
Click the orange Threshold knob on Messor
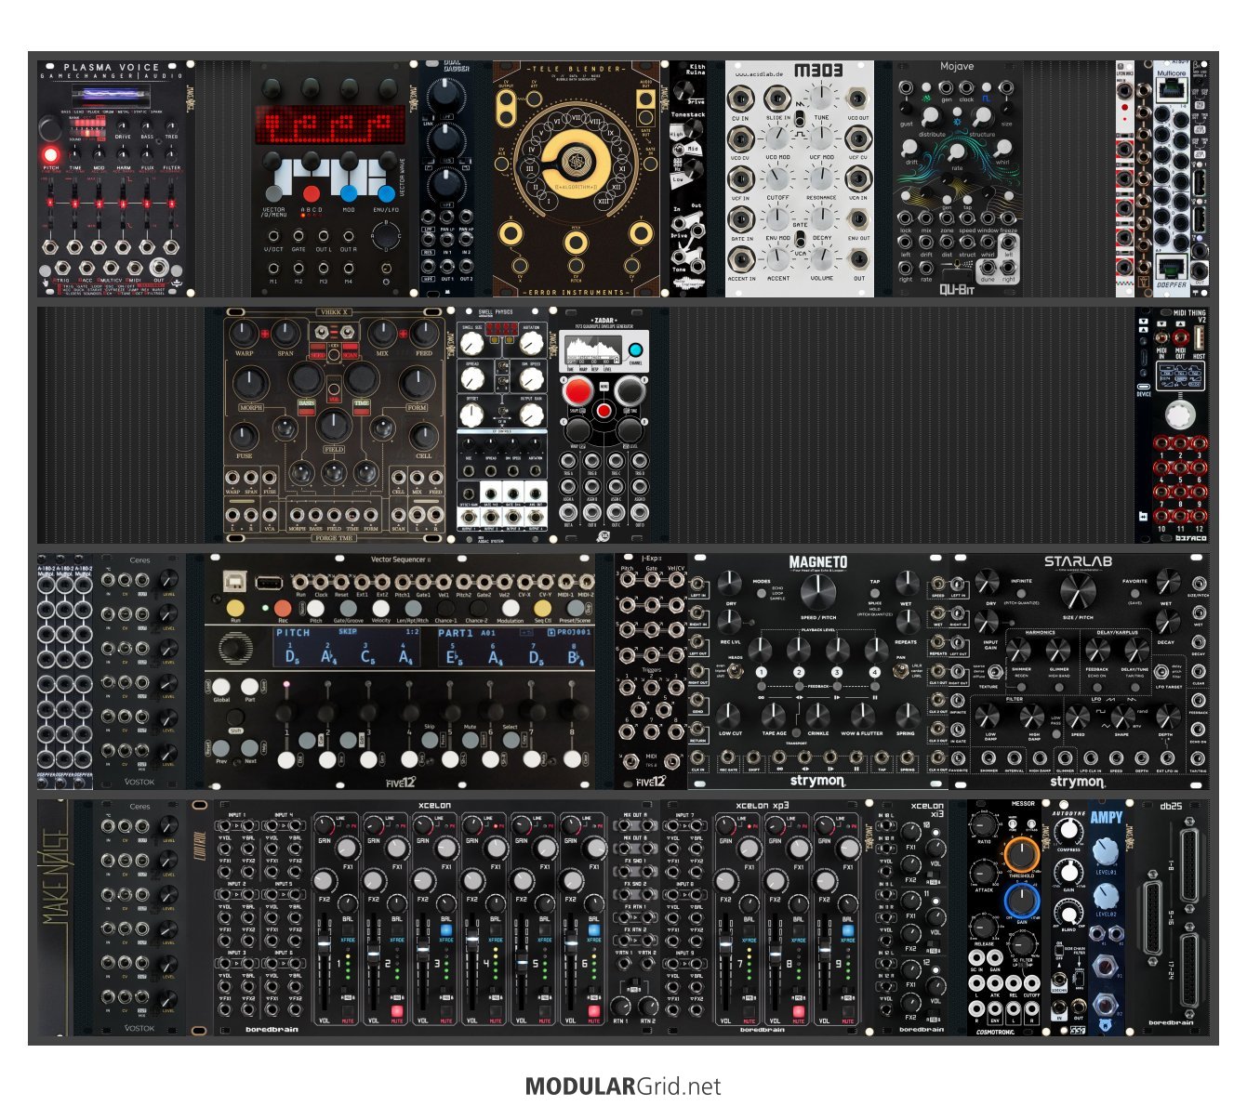pyautogui.click(x=1021, y=852)
